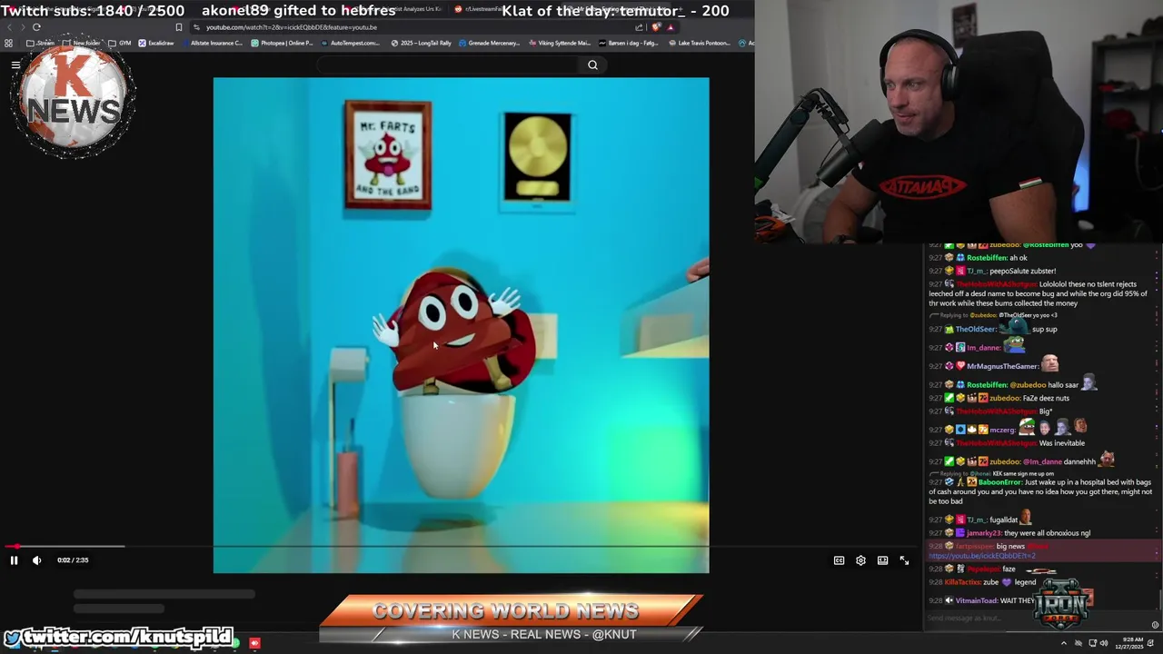Go back with browser back arrow

[9, 27]
